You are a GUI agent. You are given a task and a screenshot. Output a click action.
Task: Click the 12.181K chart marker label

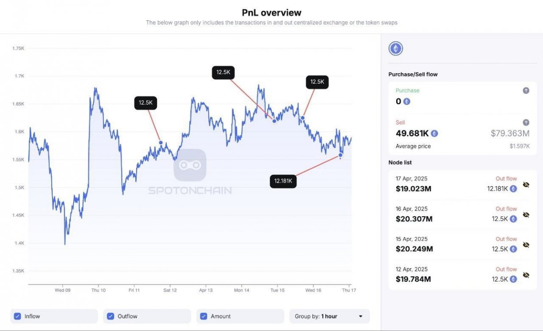pyautogui.click(x=283, y=181)
